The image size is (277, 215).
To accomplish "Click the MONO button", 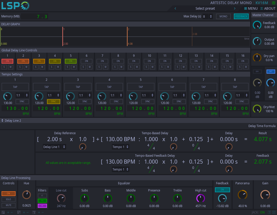I will (x=223, y=16).
